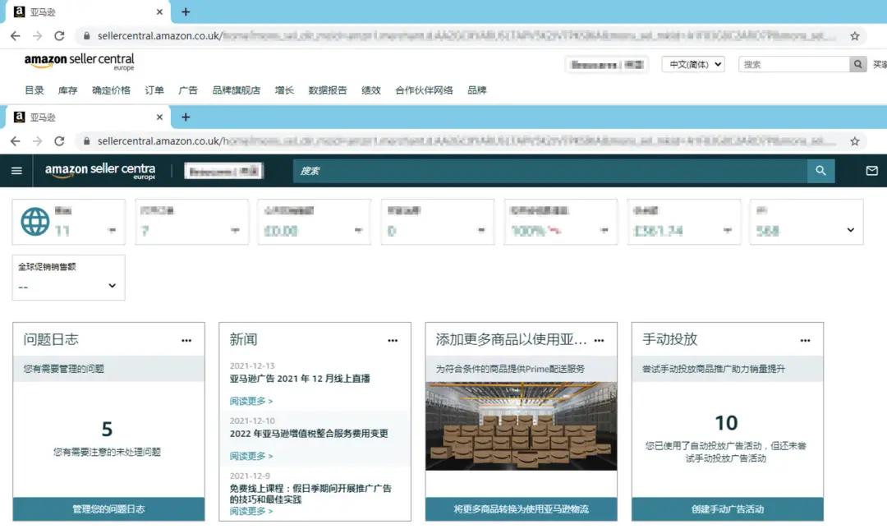Expand the 全球促销销售额 dropdown
Viewport: 887px width, 529px height.
click(x=113, y=286)
